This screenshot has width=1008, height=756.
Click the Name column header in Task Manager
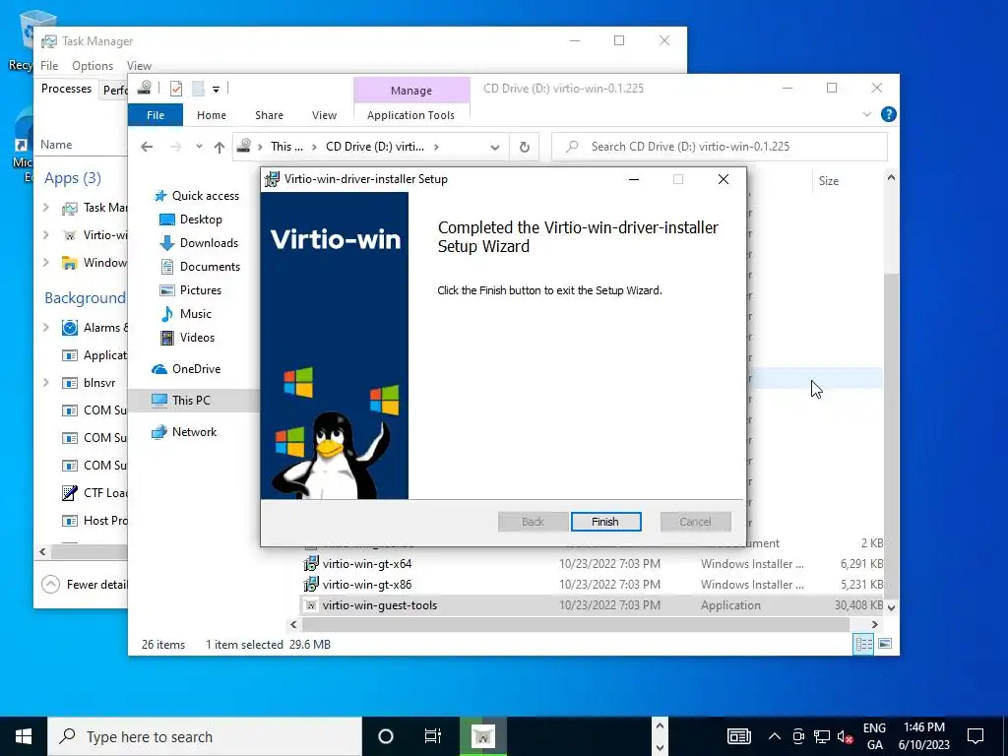56,145
